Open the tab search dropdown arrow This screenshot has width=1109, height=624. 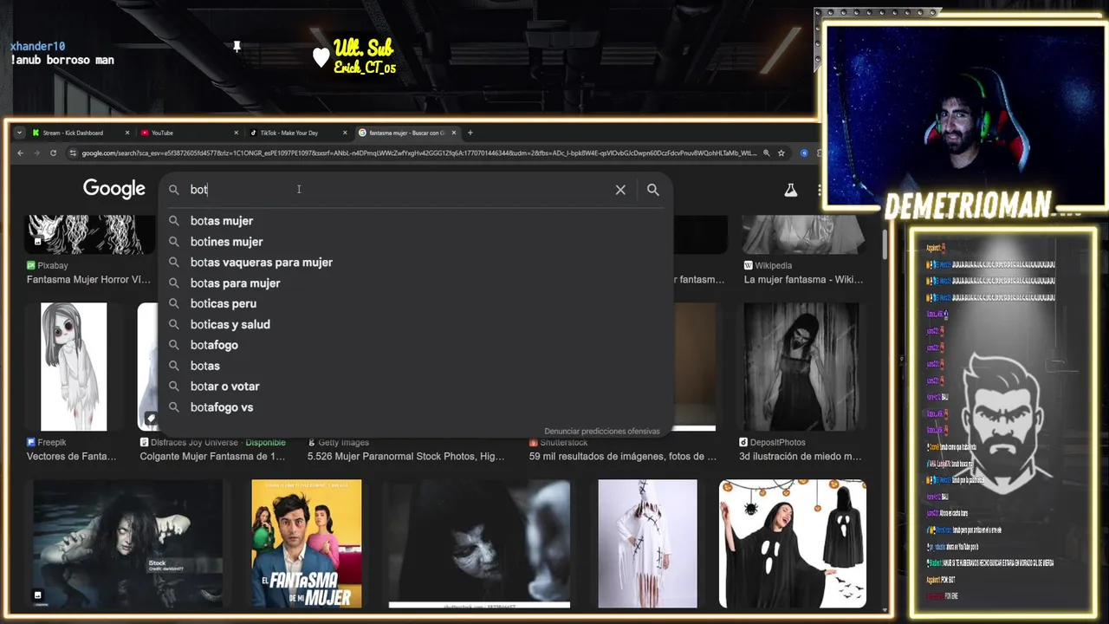click(x=19, y=133)
